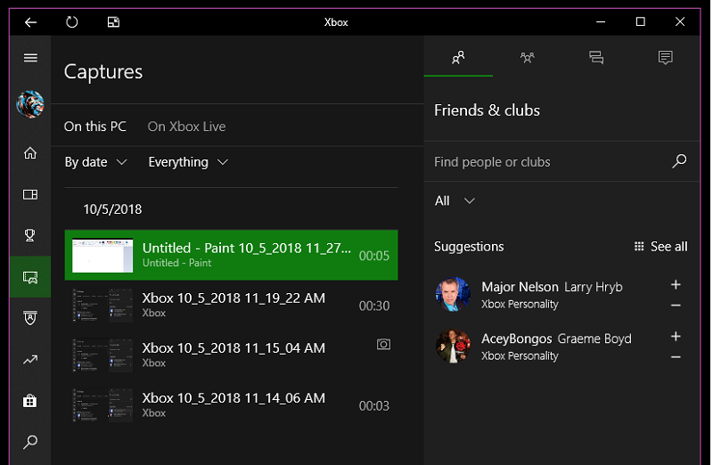Click the AceyBongos name text
The height and width of the screenshot is (465, 713).
pyautogui.click(x=517, y=339)
